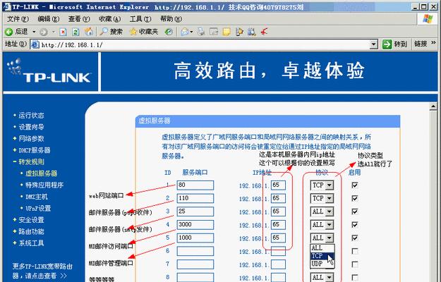Click the Home page icon

[x=89, y=32]
